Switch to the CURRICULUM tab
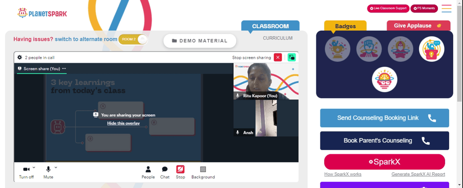 point(278,38)
